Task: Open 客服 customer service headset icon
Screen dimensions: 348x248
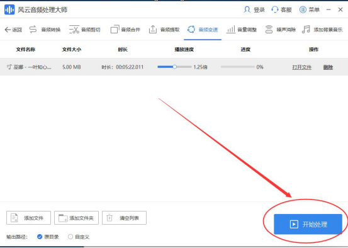Action: coord(274,9)
